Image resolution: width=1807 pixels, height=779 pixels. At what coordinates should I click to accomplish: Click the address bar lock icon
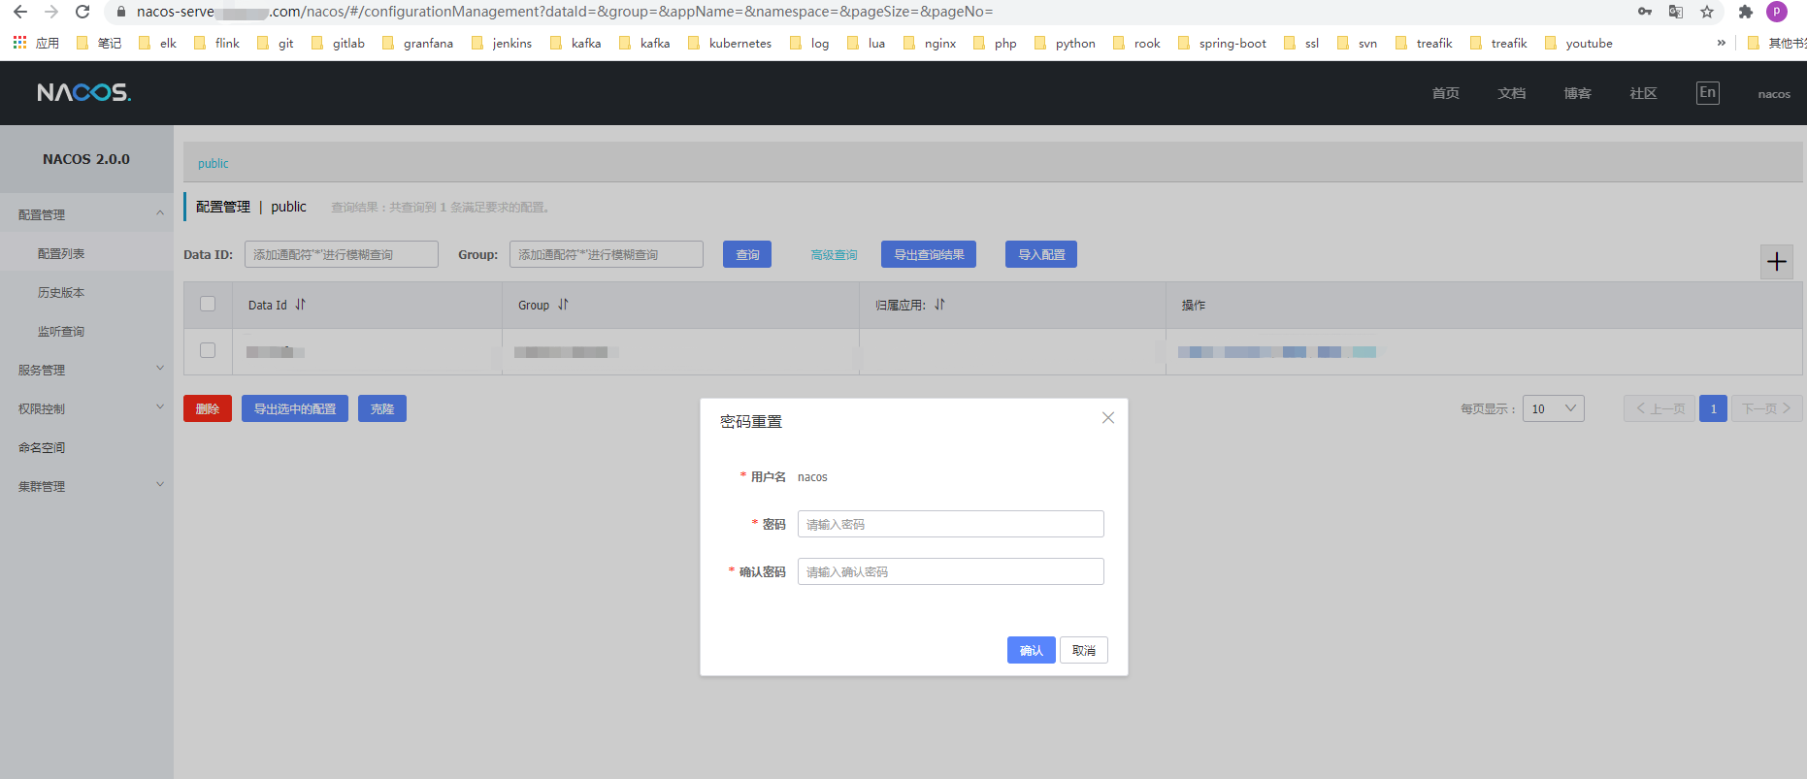(x=121, y=12)
